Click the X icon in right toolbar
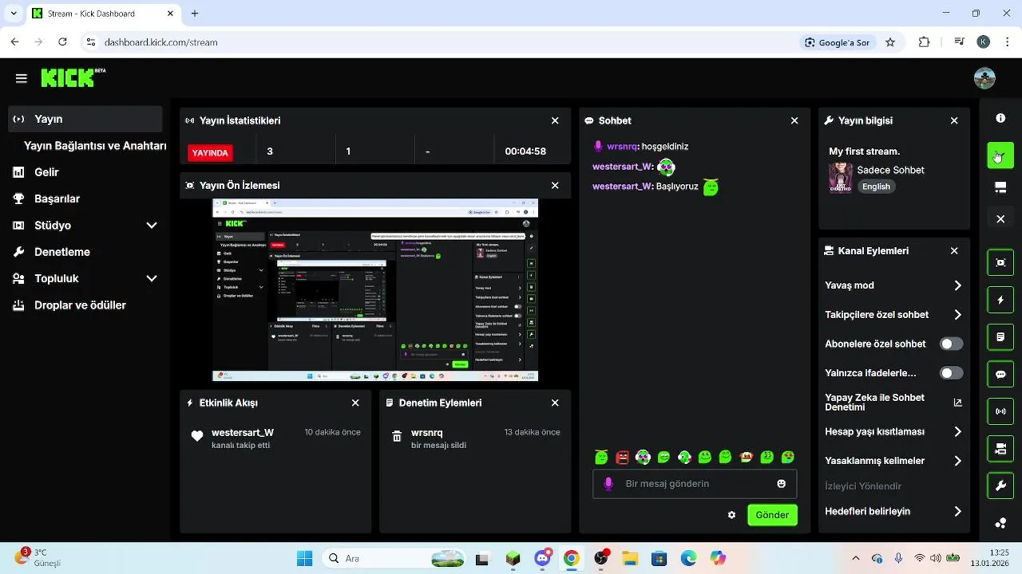 [x=1000, y=218]
